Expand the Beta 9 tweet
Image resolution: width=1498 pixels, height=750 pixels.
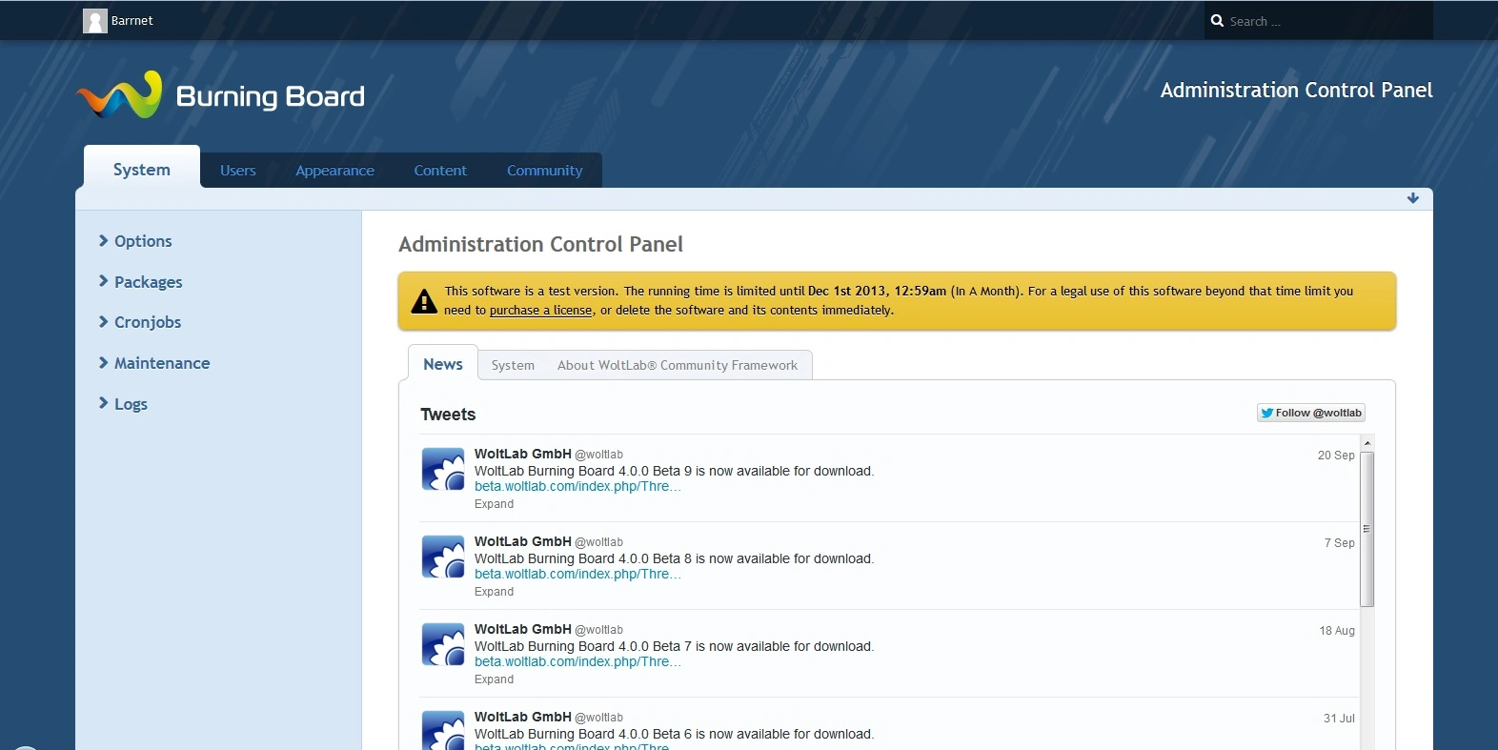tap(494, 504)
